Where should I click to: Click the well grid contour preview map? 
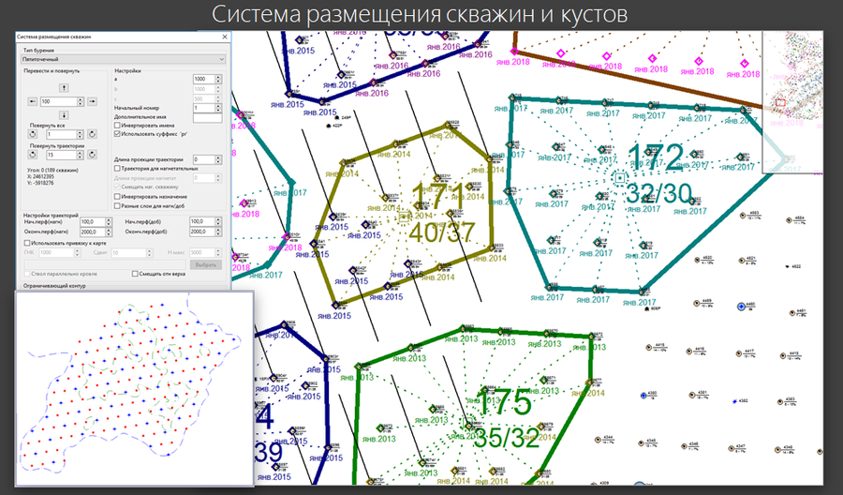pos(134,388)
